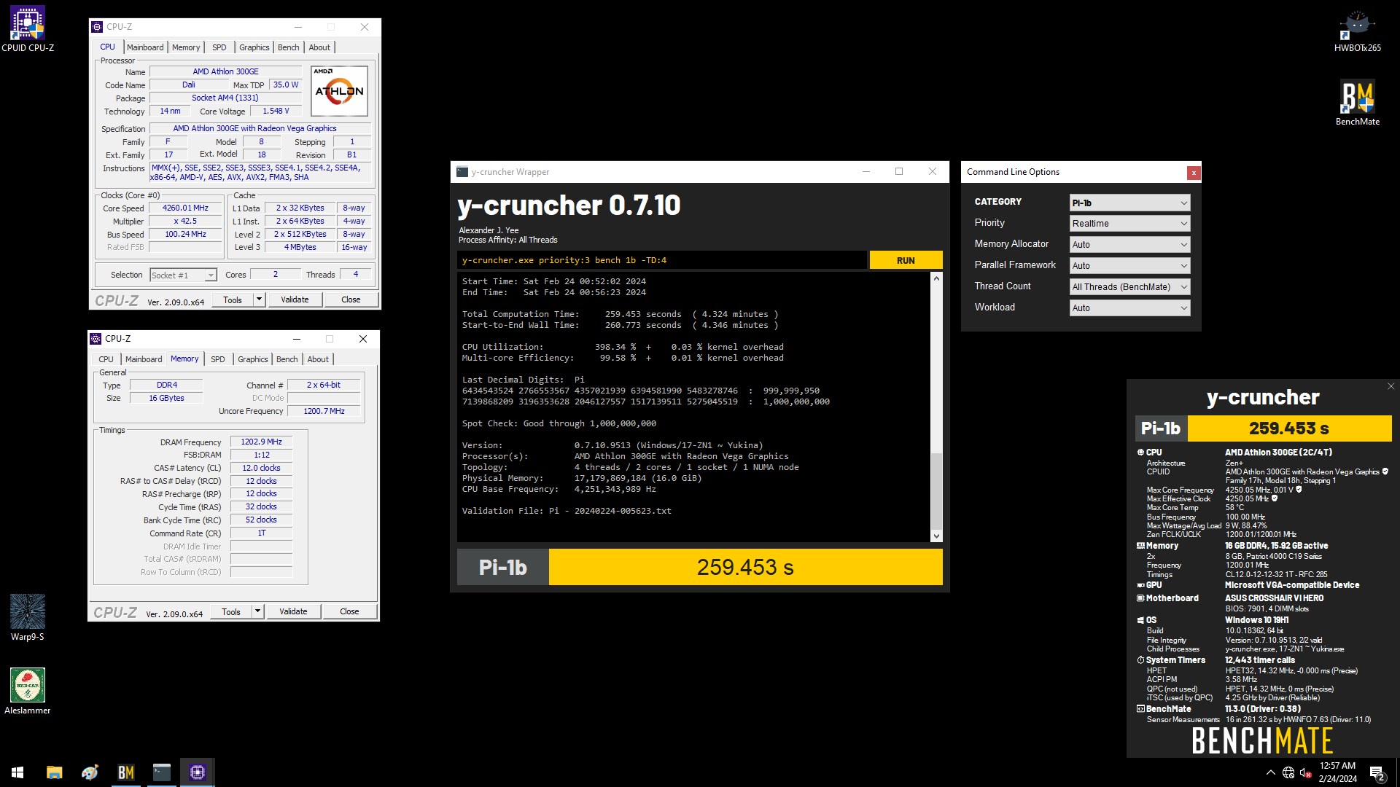1400x787 pixels.
Task: Open the Priority dropdown set to Realtime
Action: [1129, 224]
